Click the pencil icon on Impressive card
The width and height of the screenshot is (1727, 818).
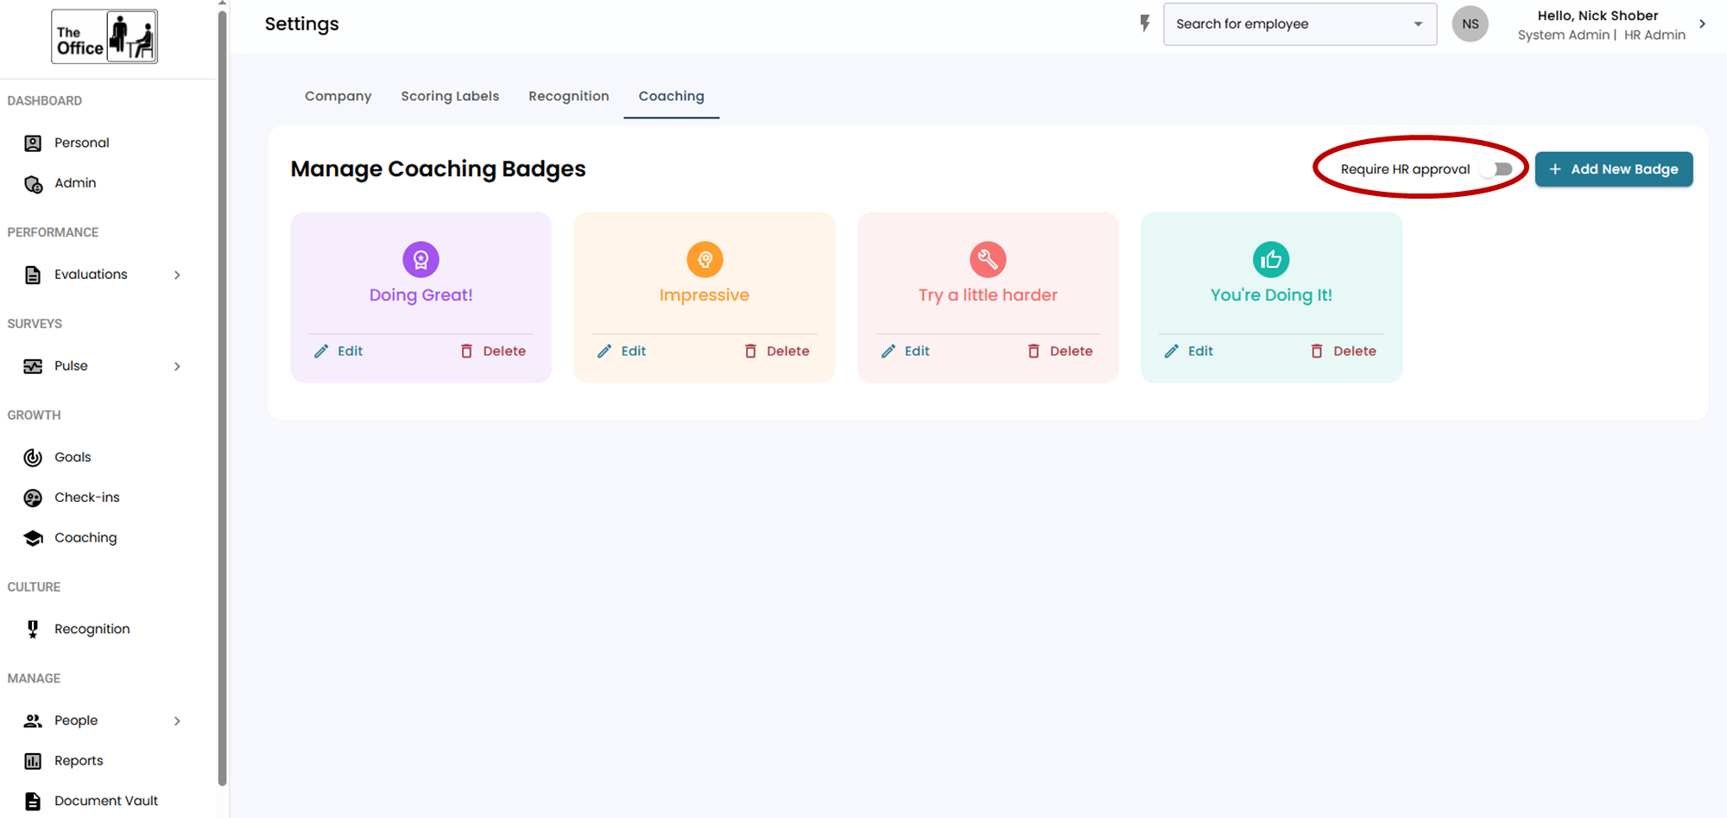click(x=604, y=351)
